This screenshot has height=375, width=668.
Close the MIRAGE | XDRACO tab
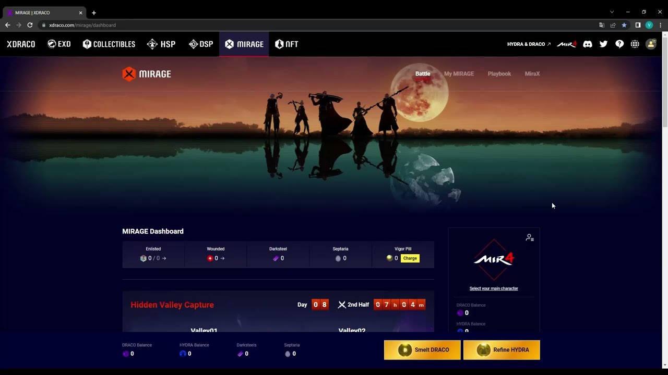point(80,12)
